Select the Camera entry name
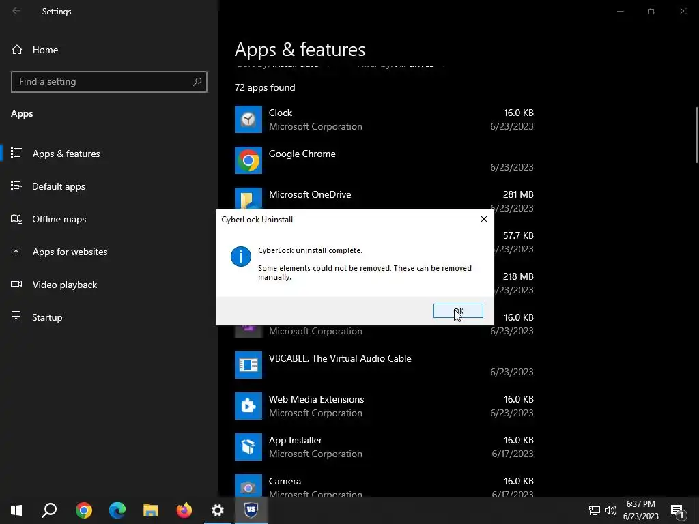 pyautogui.click(x=285, y=481)
